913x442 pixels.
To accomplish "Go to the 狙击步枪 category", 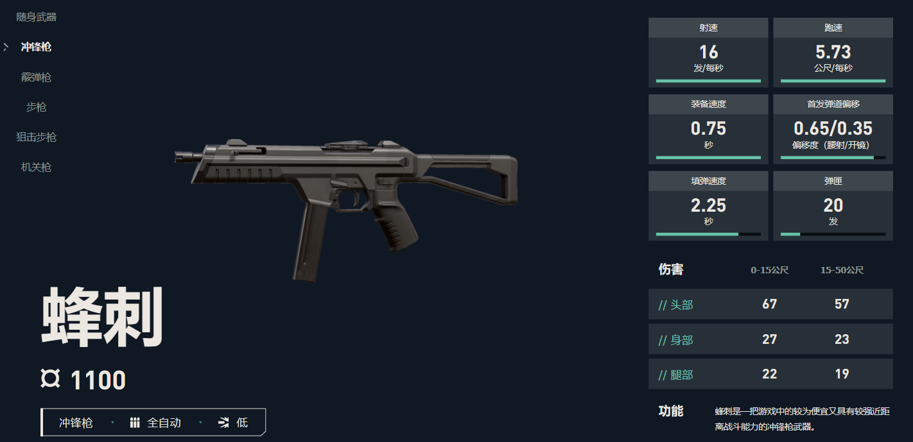I will (37, 137).
